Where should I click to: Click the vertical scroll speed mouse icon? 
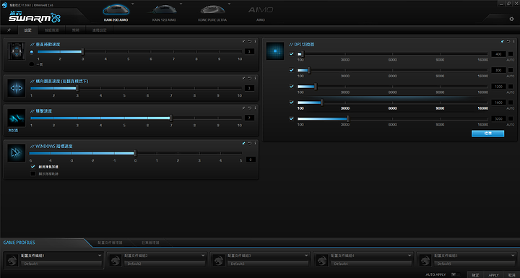pyautogui.click(x=16, y=51)
